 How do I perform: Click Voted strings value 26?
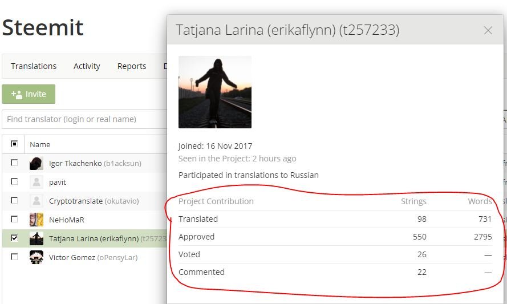(x=421, y=254)
